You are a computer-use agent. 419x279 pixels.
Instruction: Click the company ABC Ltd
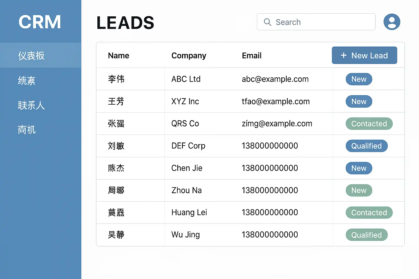pyautogui.click(x=186, y=79)
